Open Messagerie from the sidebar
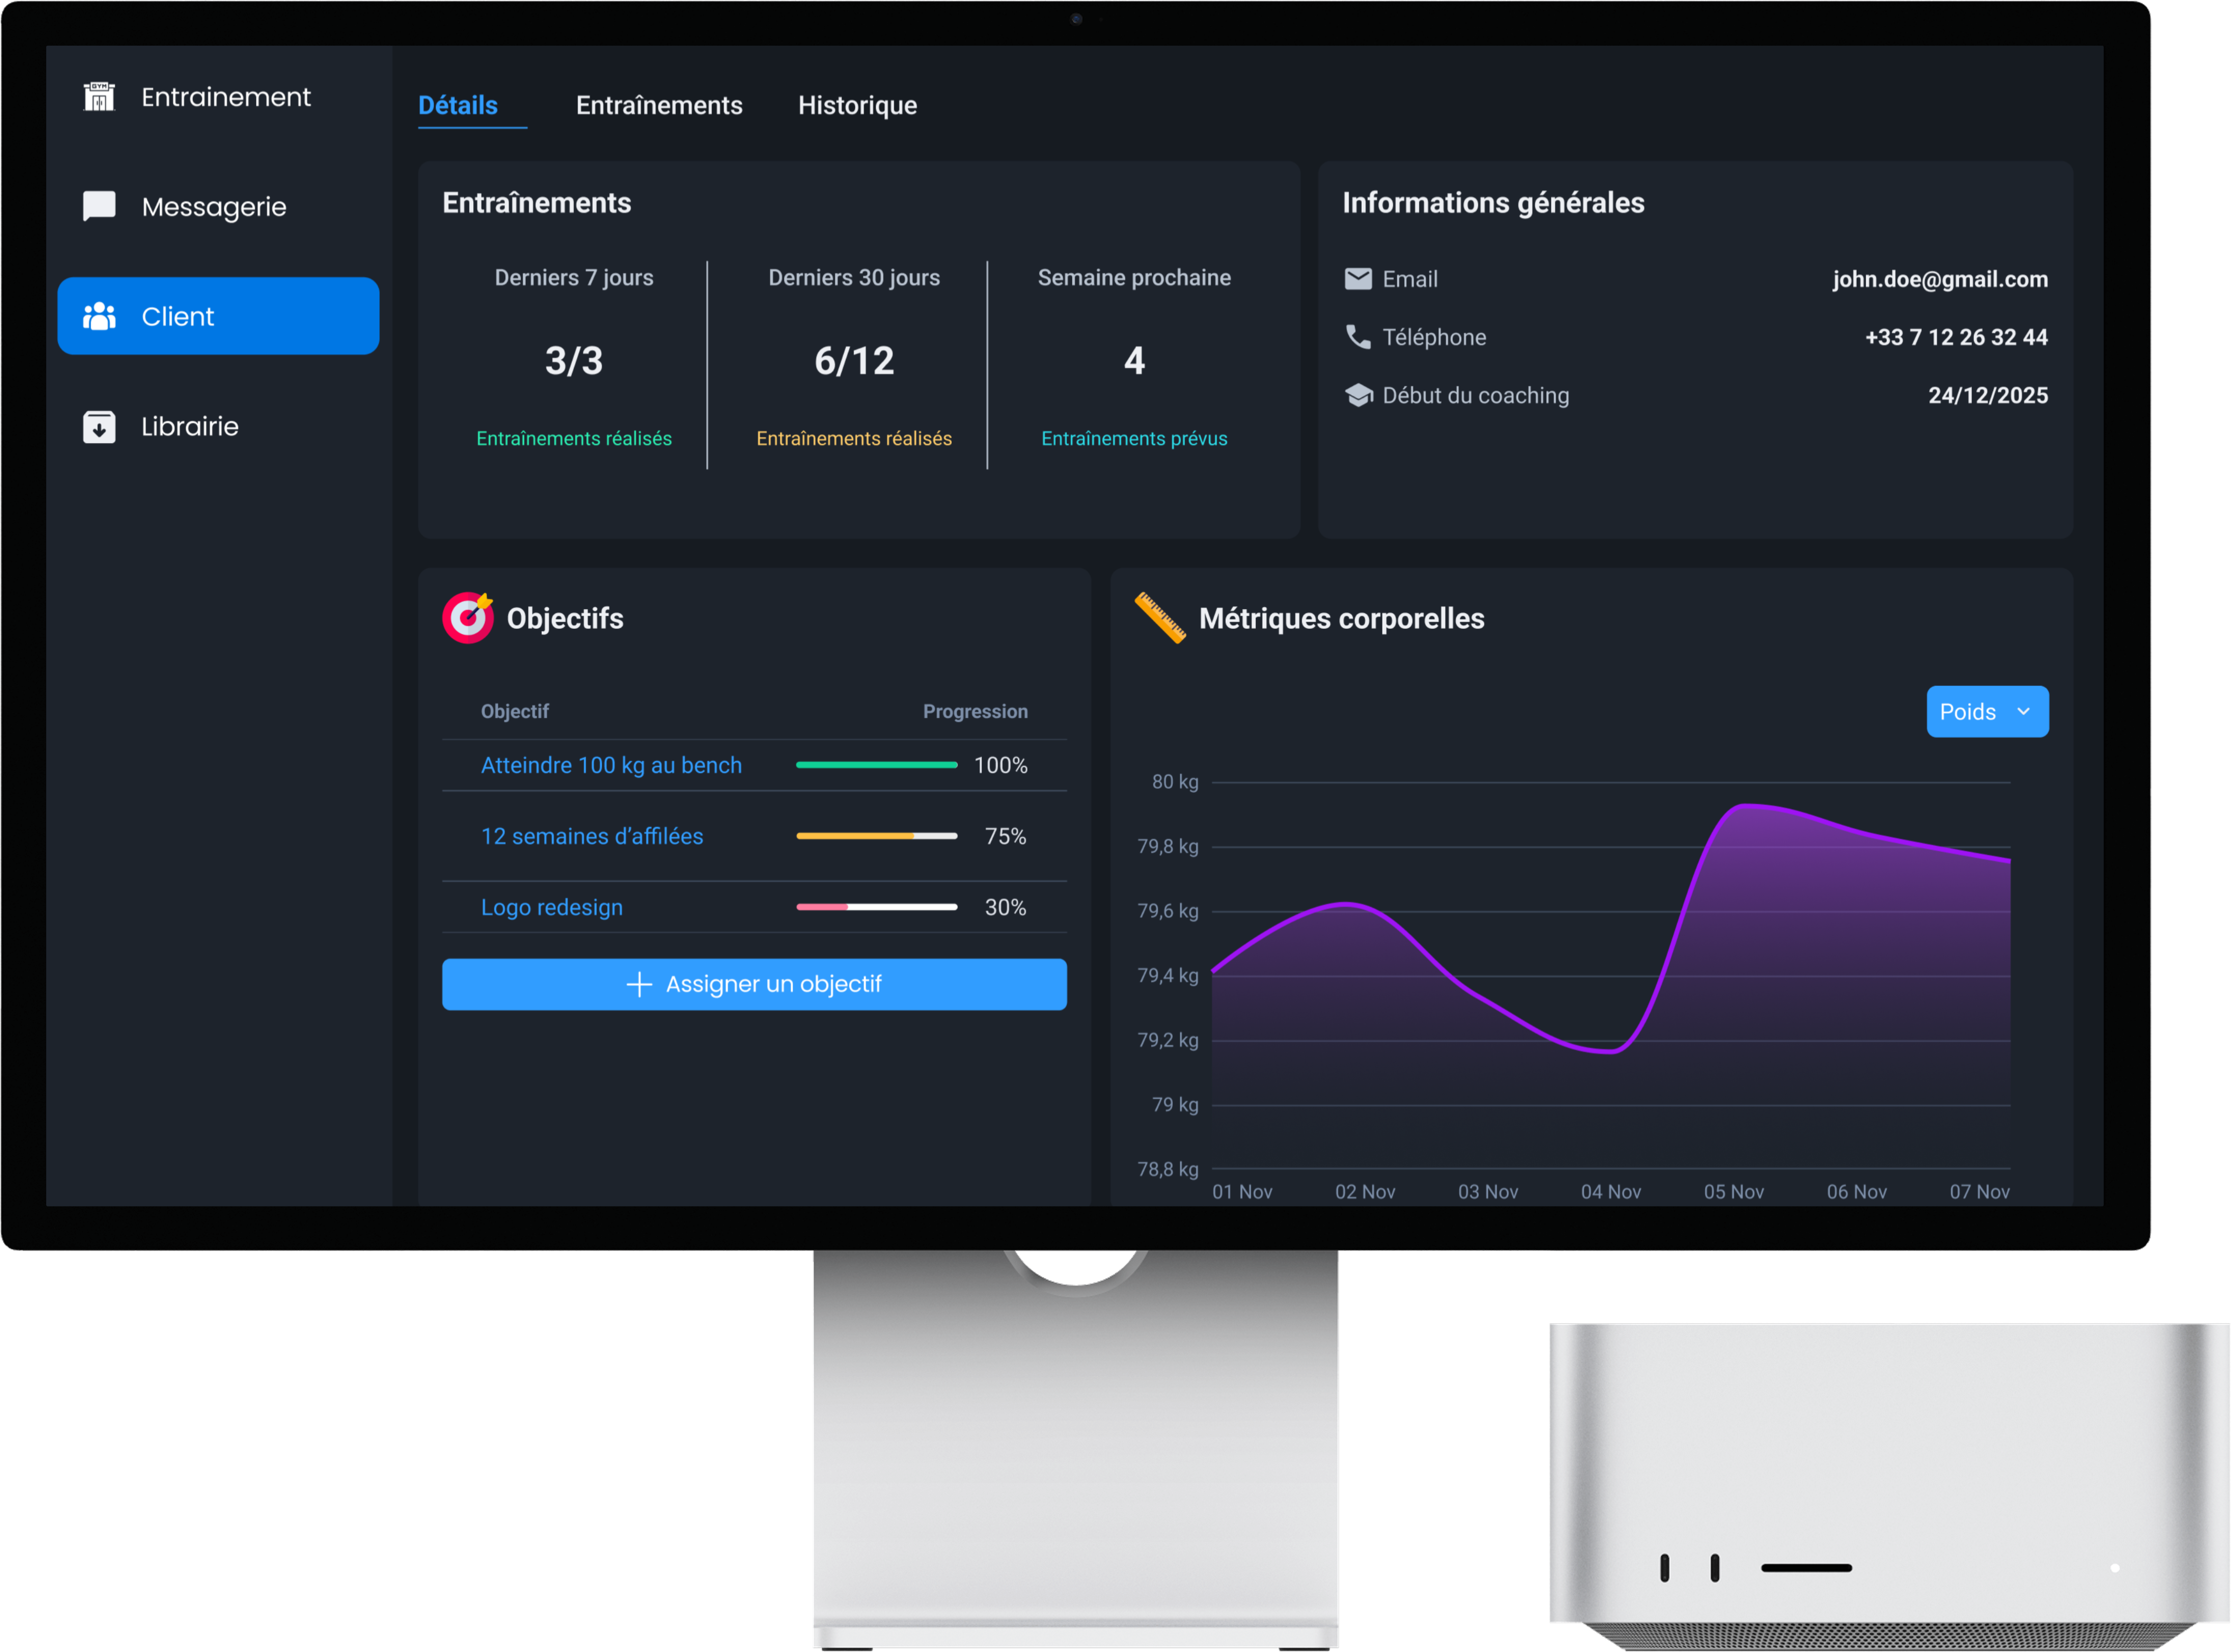Viewport: 2231px width, 1652px height. pos(214,207)
